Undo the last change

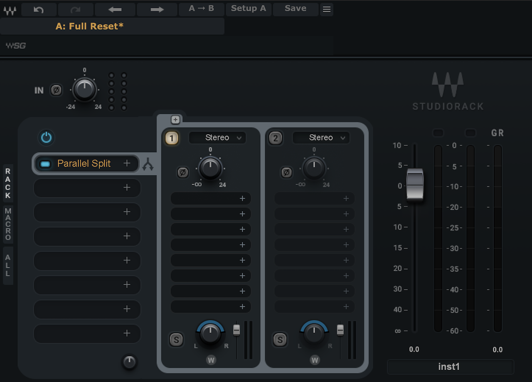pyautogui.click(x=39, y=10)
